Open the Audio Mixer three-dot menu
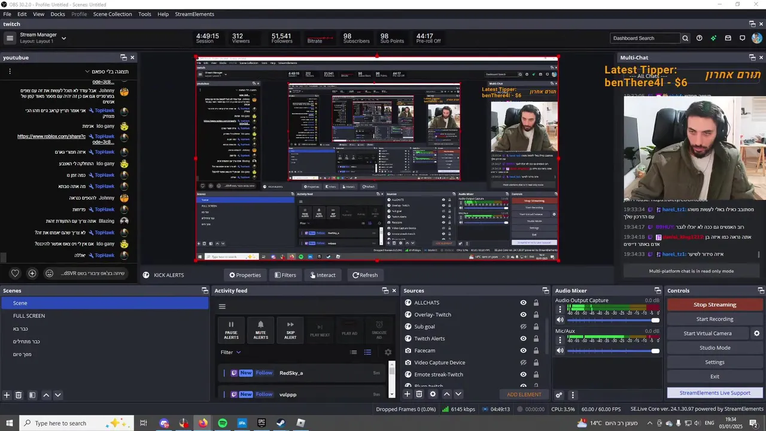This screenshot has width=766, height=431. coord(573,395)
